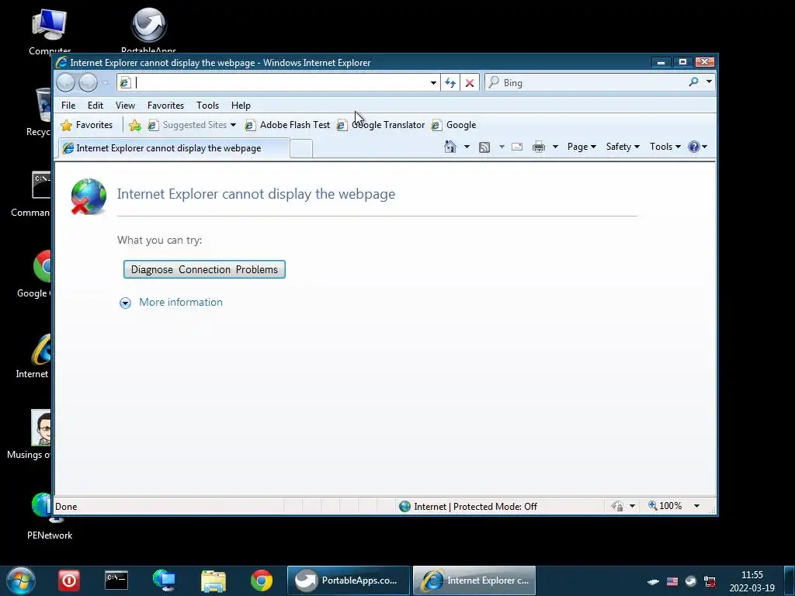
Task: Click the taskbar clock showing 11:55
Action: [752, 581]
